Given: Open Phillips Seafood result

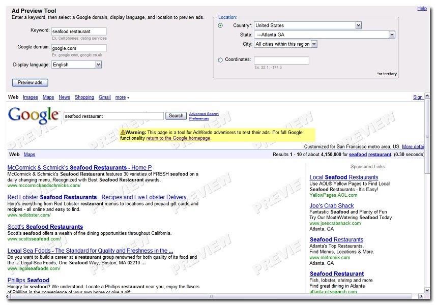Looking at the screenshot, I should (28, 280).
